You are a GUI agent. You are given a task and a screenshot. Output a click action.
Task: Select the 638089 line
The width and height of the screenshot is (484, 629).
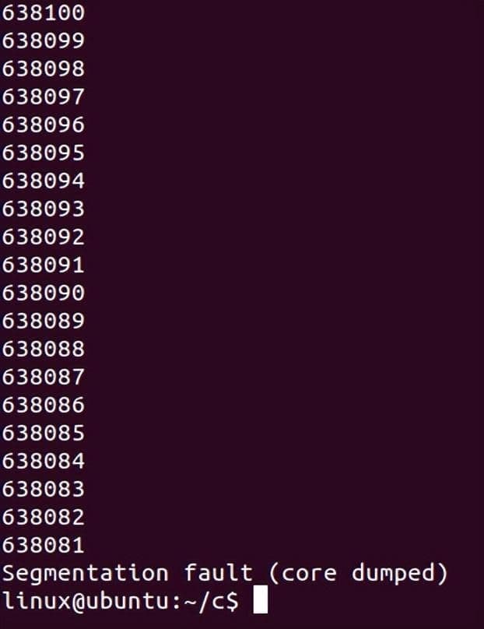(44, 321)
